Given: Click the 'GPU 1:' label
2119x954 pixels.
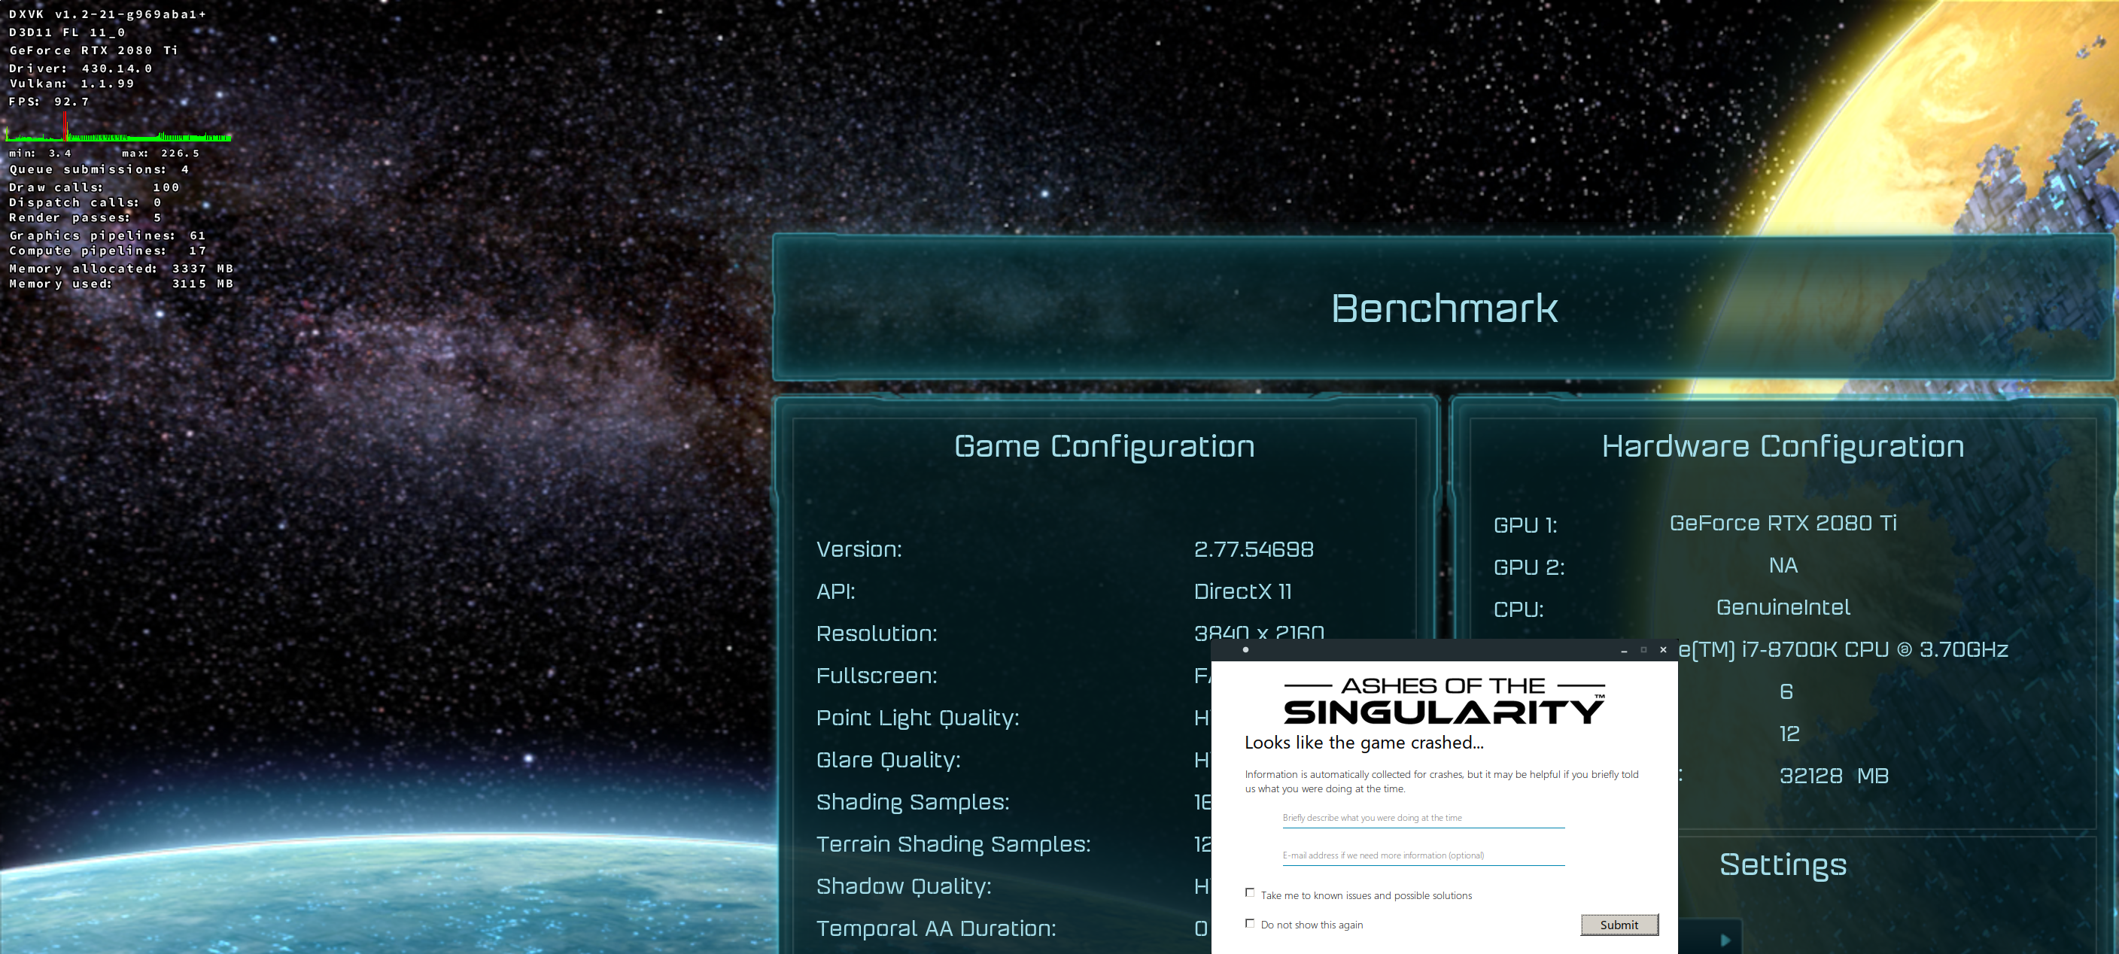Looking at the screenshot, I should (1525, 525).
